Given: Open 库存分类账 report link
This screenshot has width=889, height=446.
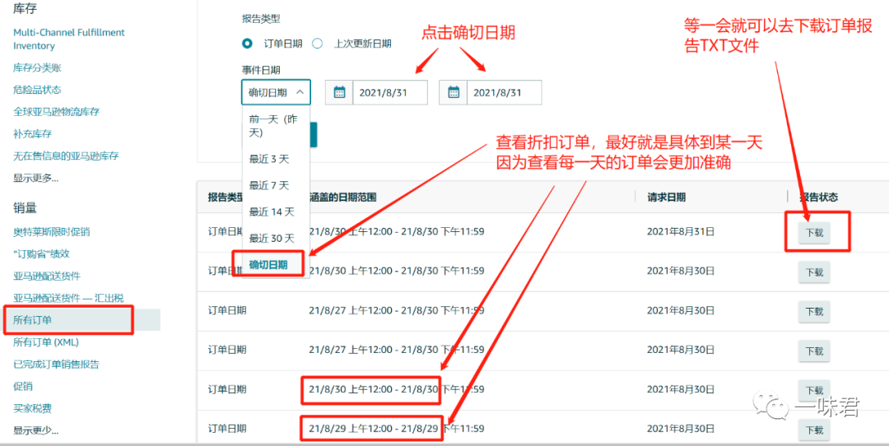Looking at the screenshot, I should (x=37, y=68).
